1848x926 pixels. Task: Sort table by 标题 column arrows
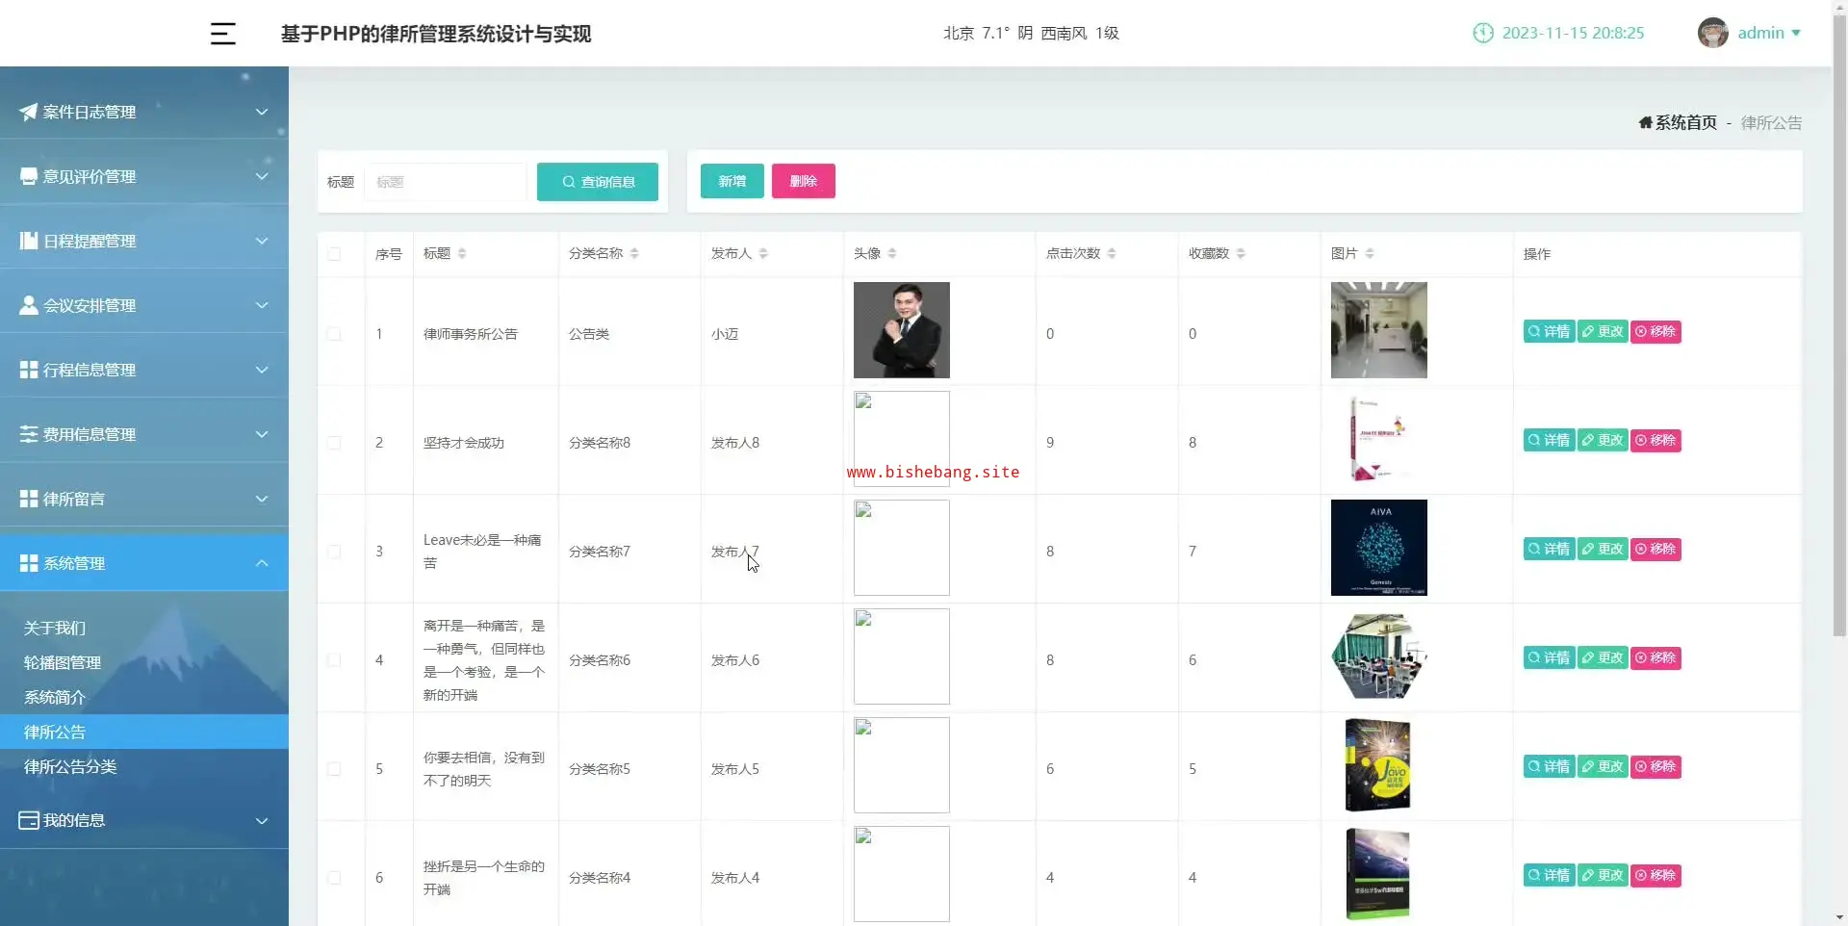(x=462, y=253)
